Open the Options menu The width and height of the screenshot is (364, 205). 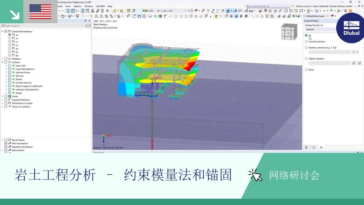click(x=78, y=6)
